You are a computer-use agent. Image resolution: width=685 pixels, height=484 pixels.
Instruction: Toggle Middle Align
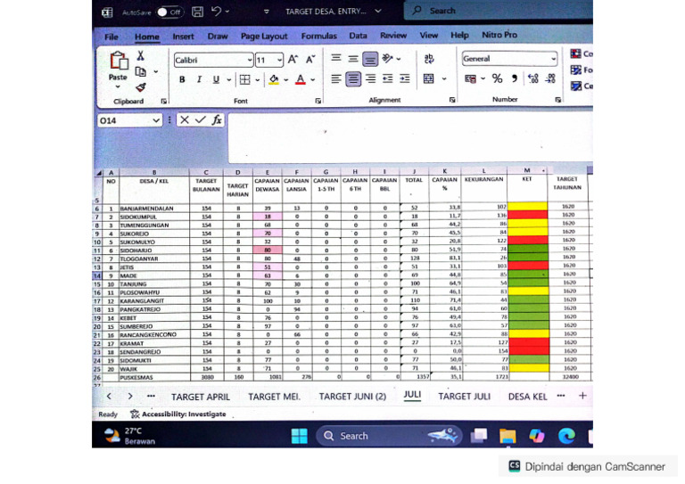[353, 59]
